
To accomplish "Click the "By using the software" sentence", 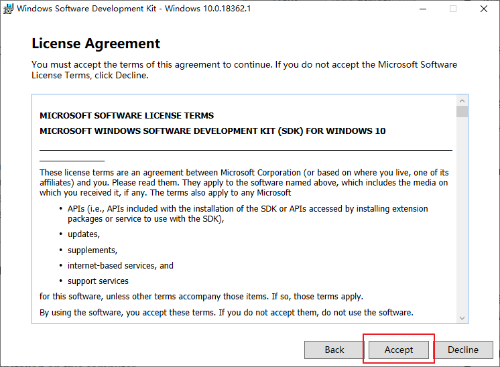I will pos(226,312).
